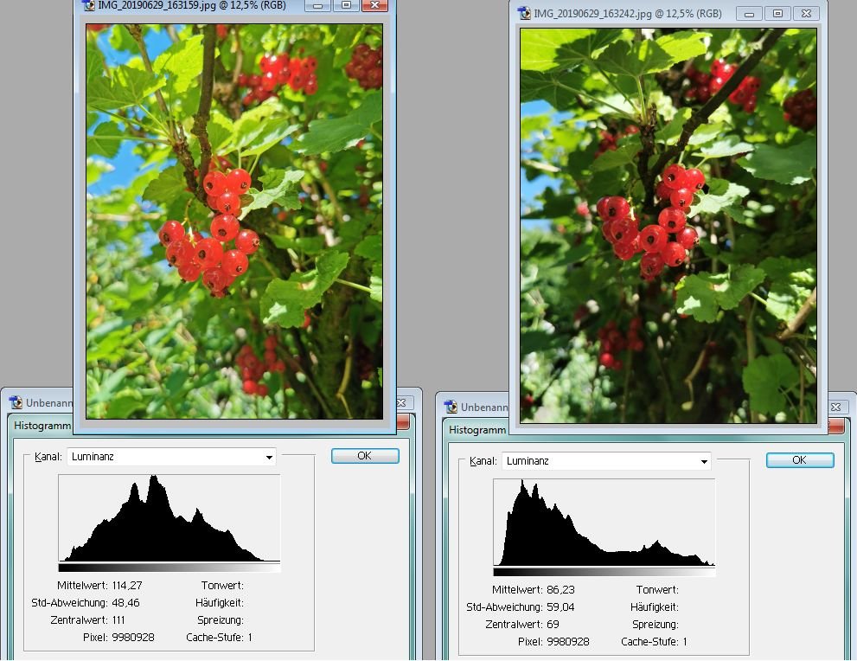
Task: Click the Std-Abweichung value 59,04
Action: (x=560, y=607)
